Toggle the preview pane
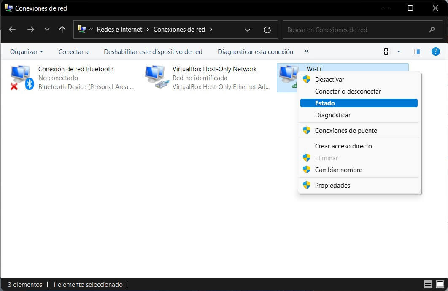Viewport: 448px width, 291px height. (416, 51)
